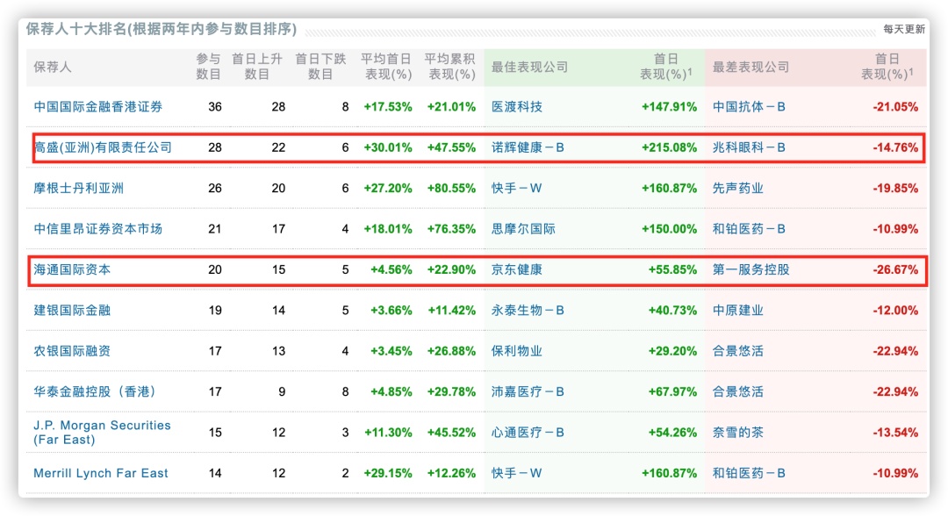
Task: Select the +55.85% first-day value
Action: 672,269
